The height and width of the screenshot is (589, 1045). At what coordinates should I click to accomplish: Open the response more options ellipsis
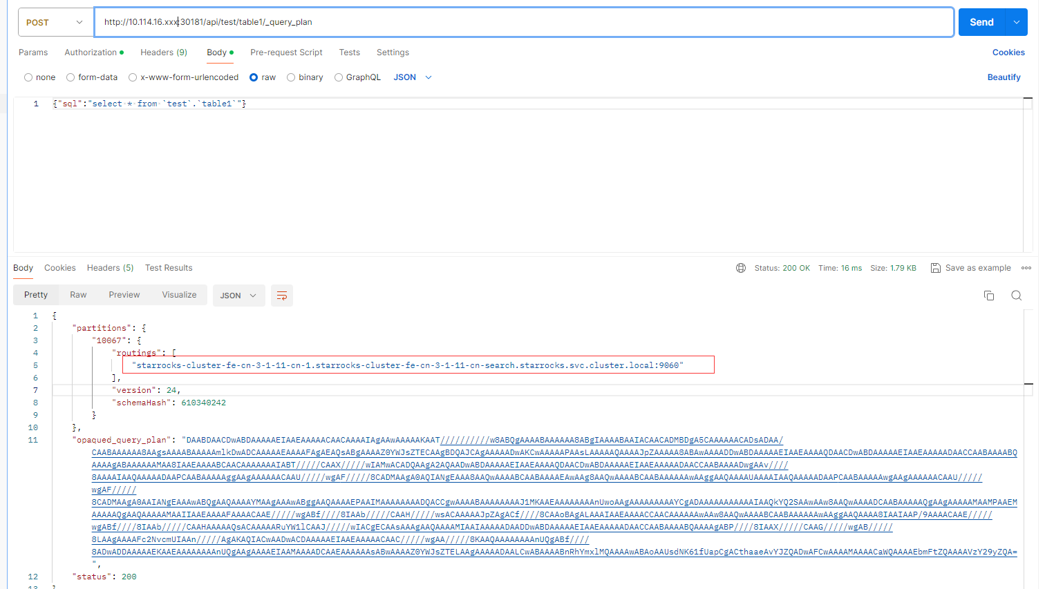pos(1026,268)
